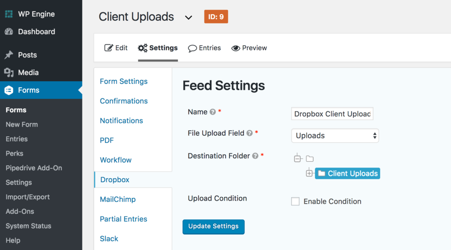451x250 pixels.
Task: Click help icon next to Destination Folder
Action: [x=255, y=156]
